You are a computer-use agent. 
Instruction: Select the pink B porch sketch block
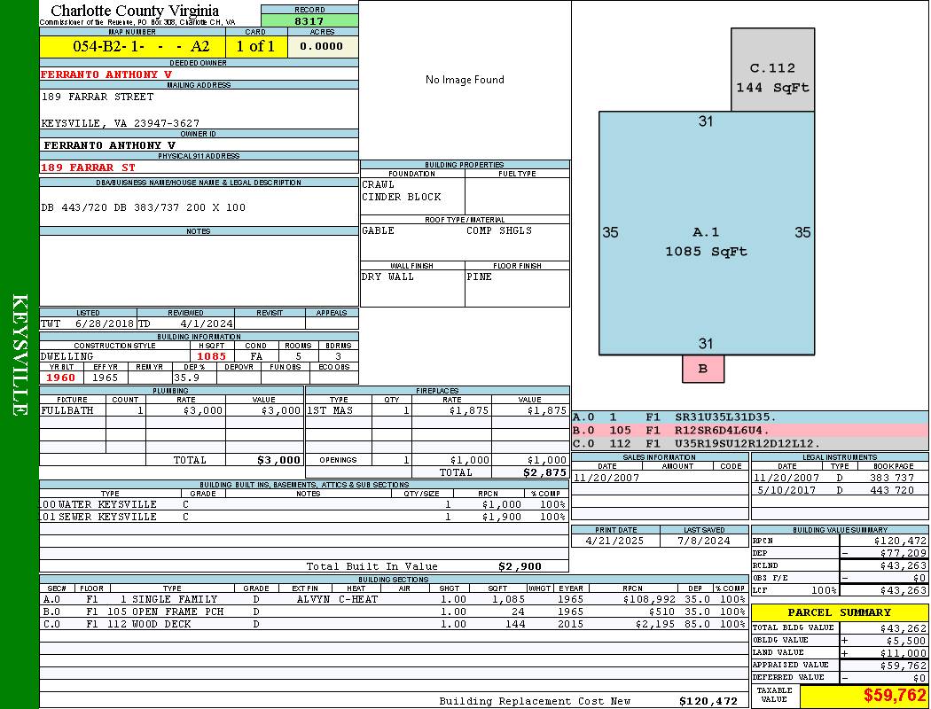[703, 369]
